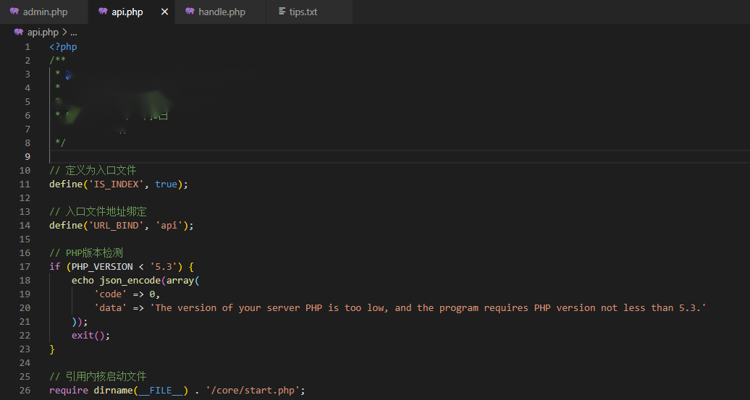Screen dimensions: 750x400
Task: Click the dirname function on line 26
Action: (114, 391)
